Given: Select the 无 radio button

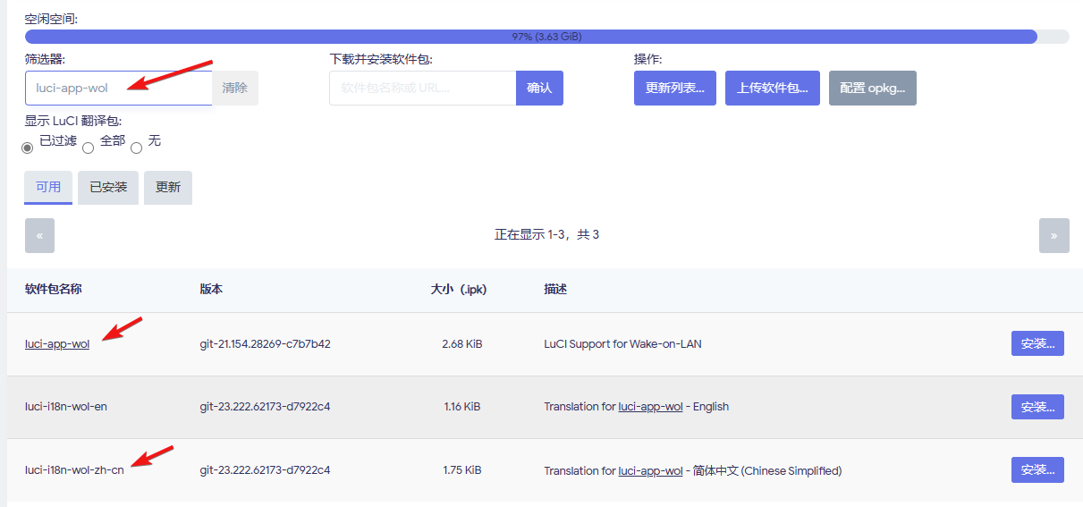Looking at the screenshot, I should (137, 148).
